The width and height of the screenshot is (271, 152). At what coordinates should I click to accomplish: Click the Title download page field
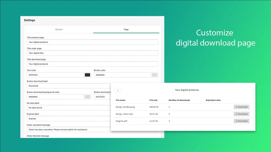coord(92,64)
